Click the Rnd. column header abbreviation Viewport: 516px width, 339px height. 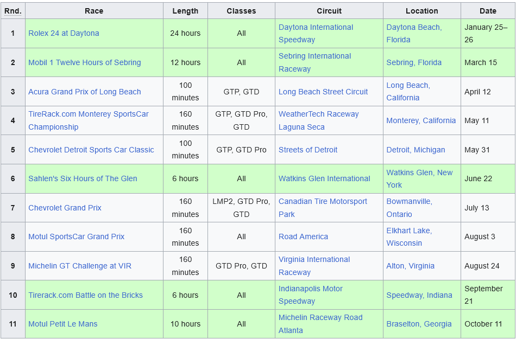pyautogui.click(x=13, y=11)
